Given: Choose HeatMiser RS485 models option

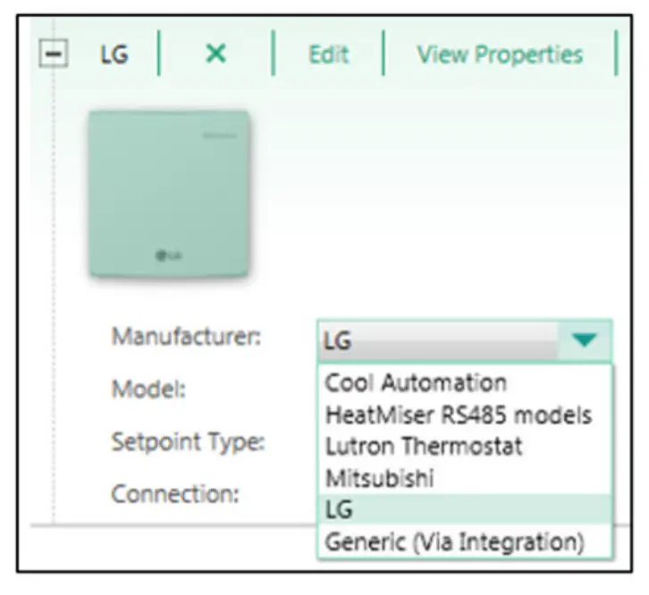Looking at the screenshot, I should coord(464,415).
